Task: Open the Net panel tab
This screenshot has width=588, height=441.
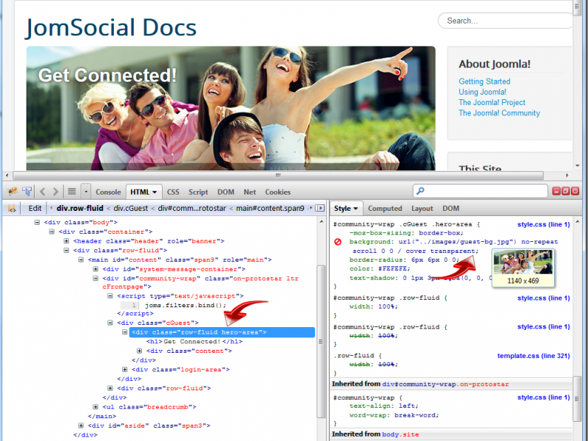Action: pyautogui.click(x=249, y=192)
